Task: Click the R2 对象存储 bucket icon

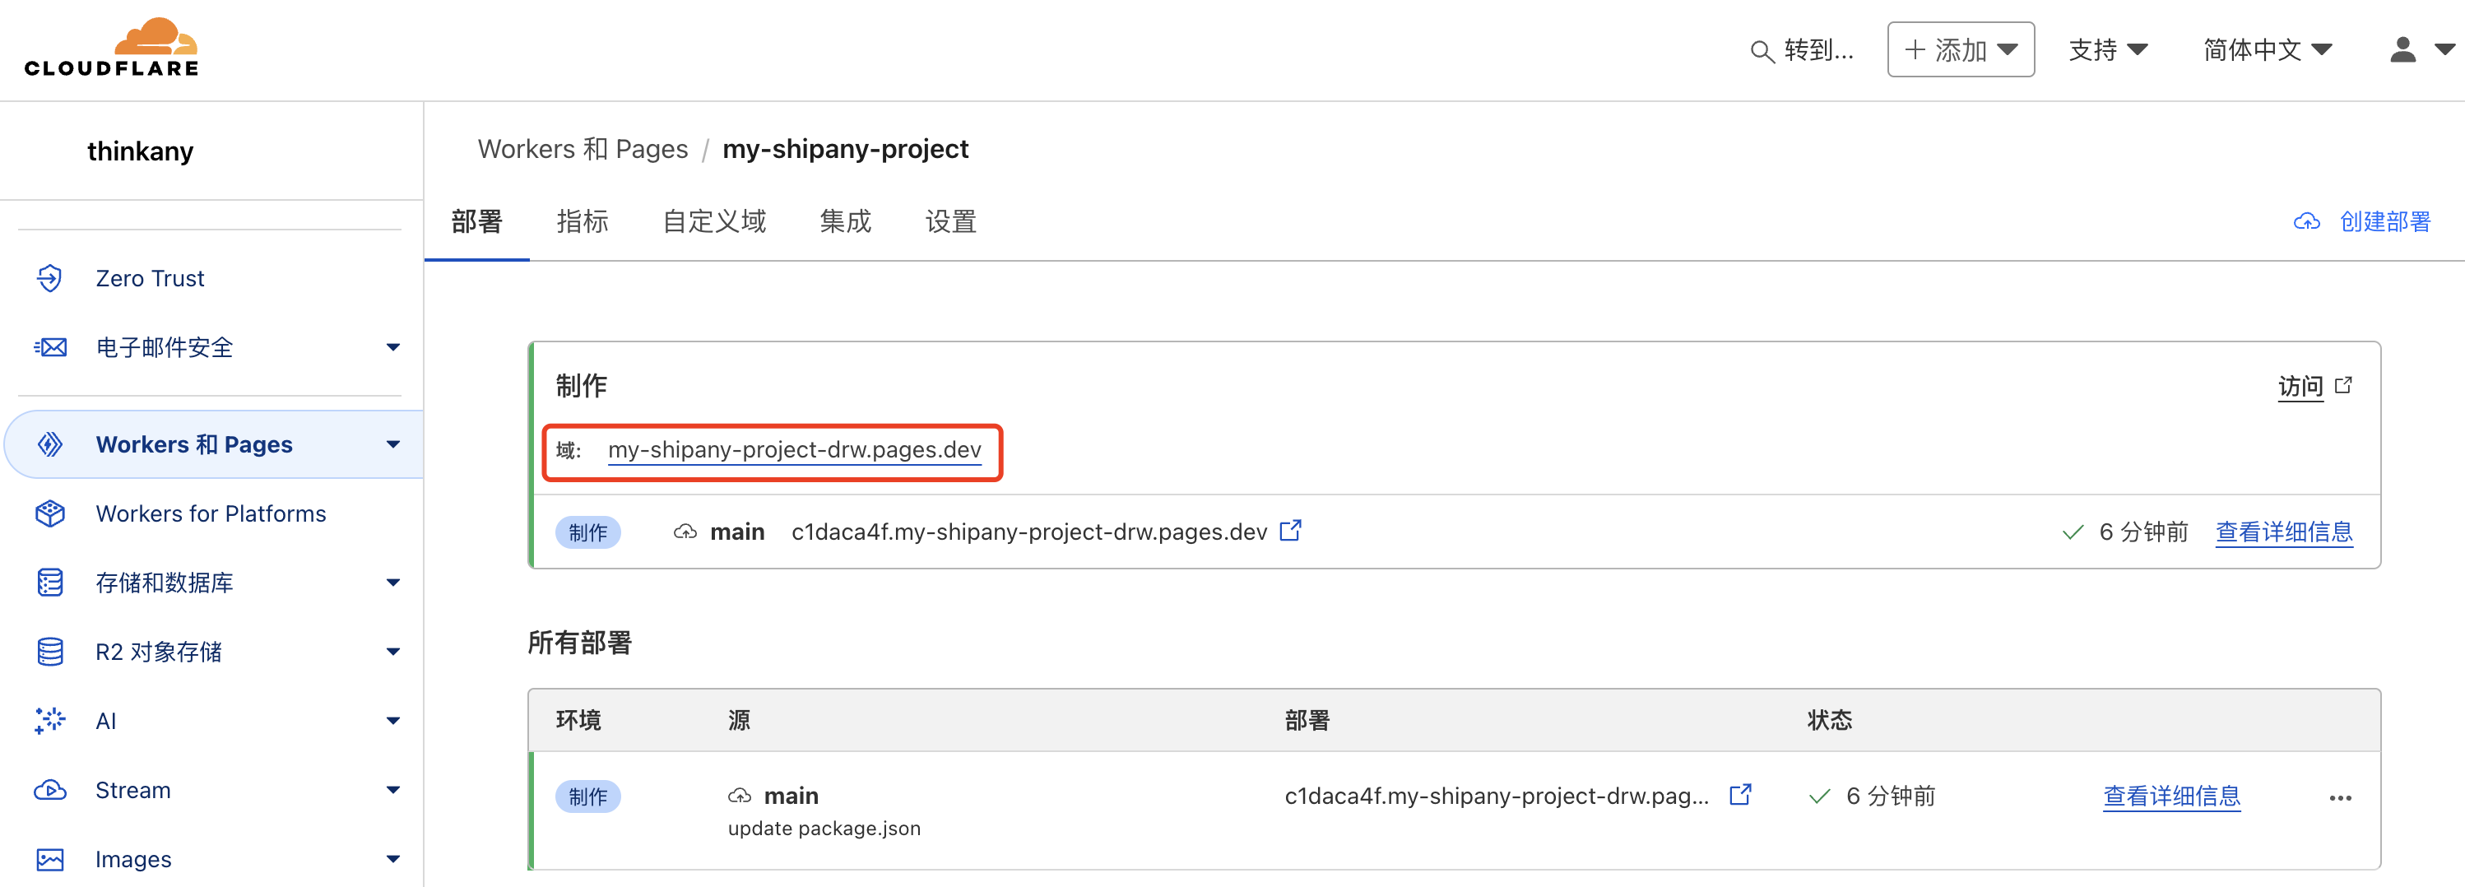Action: 49,652
